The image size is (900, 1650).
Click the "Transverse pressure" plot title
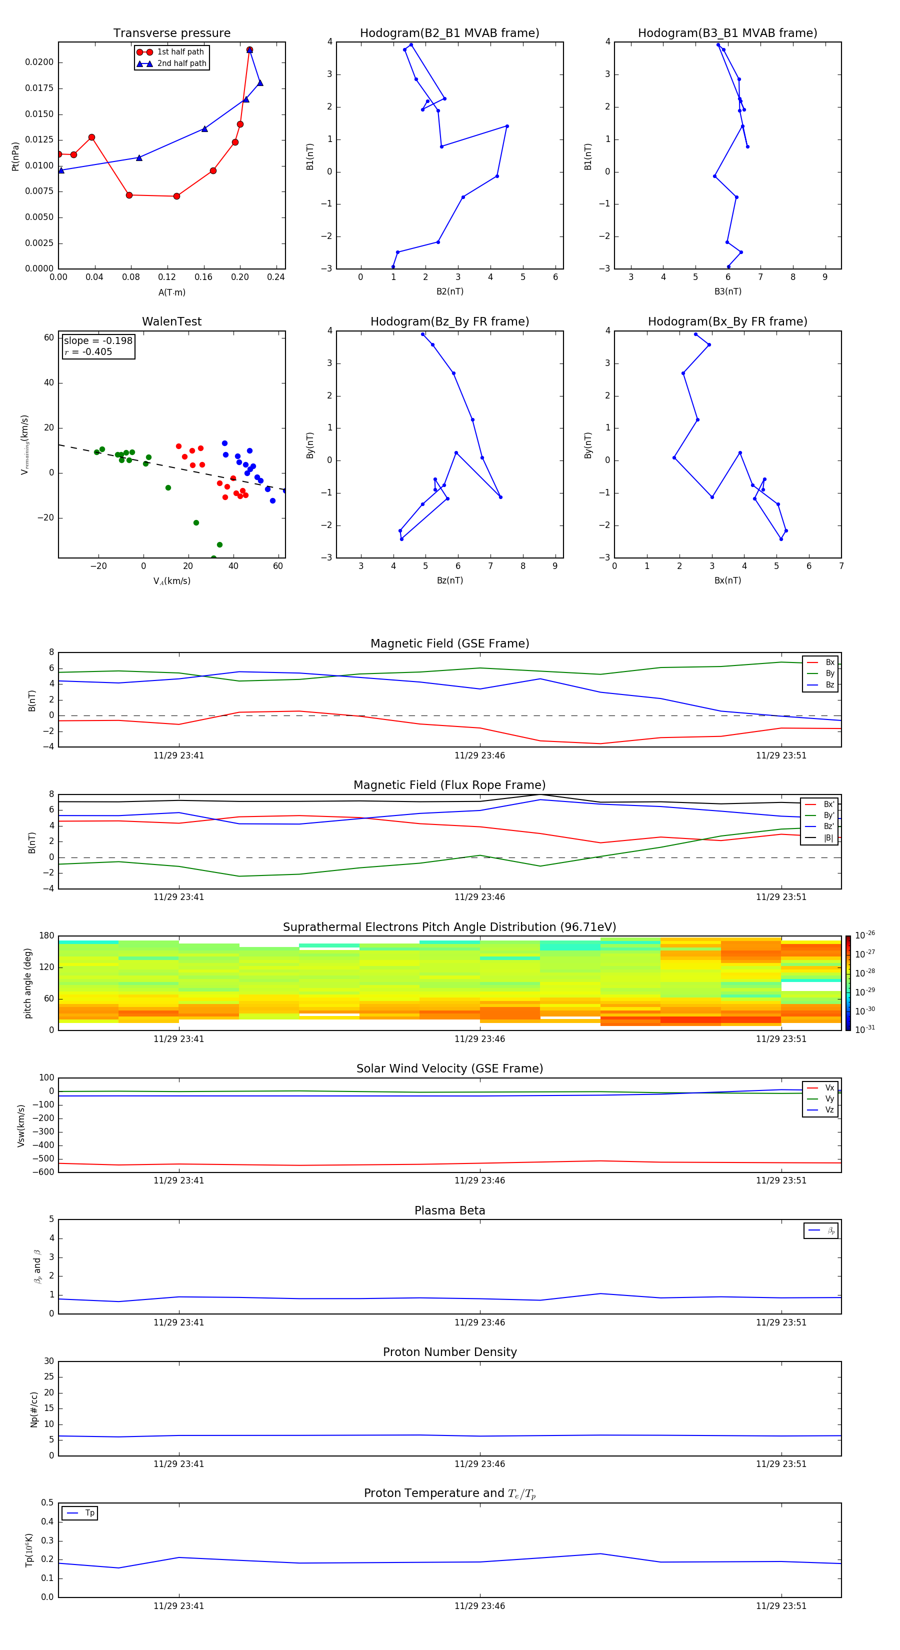[x=171, y=33]
